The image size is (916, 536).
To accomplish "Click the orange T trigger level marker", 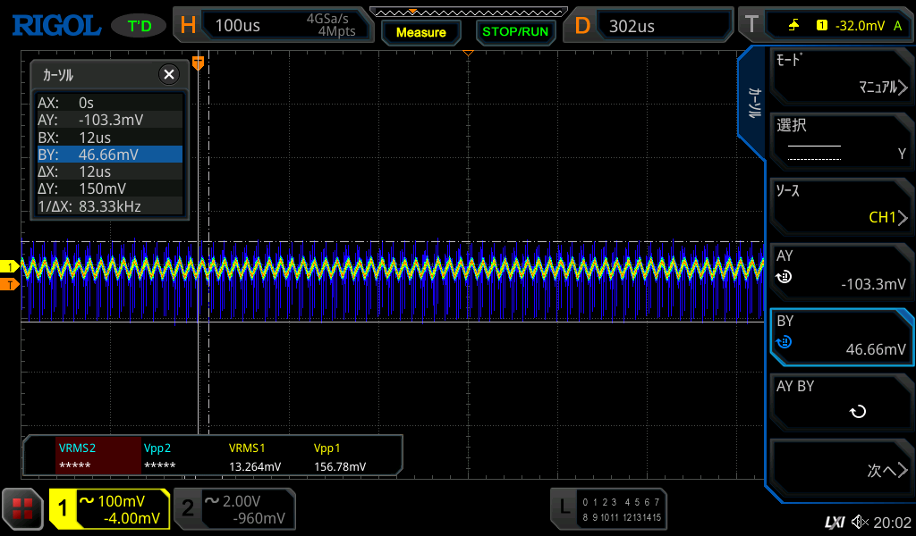I will coord(11,284).
